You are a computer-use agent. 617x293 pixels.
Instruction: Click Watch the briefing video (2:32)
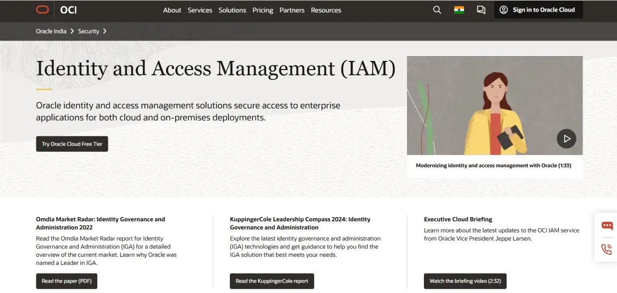click(465, 281)
